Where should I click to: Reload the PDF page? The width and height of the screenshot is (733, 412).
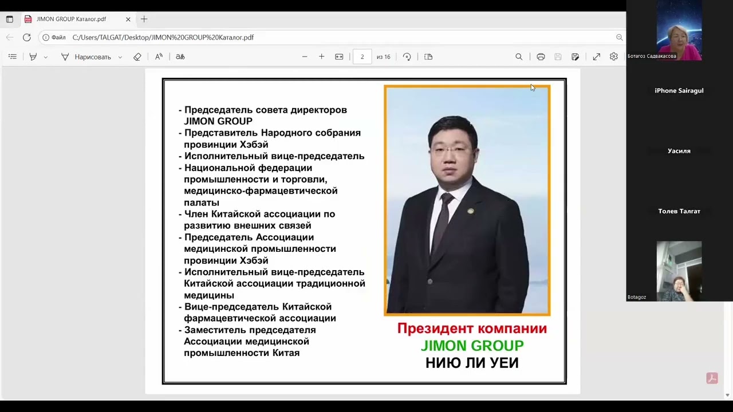26,37
